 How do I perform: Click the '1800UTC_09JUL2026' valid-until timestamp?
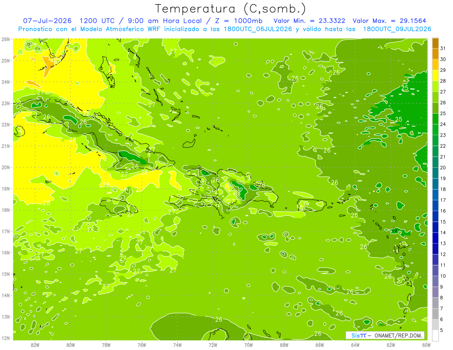397,29
